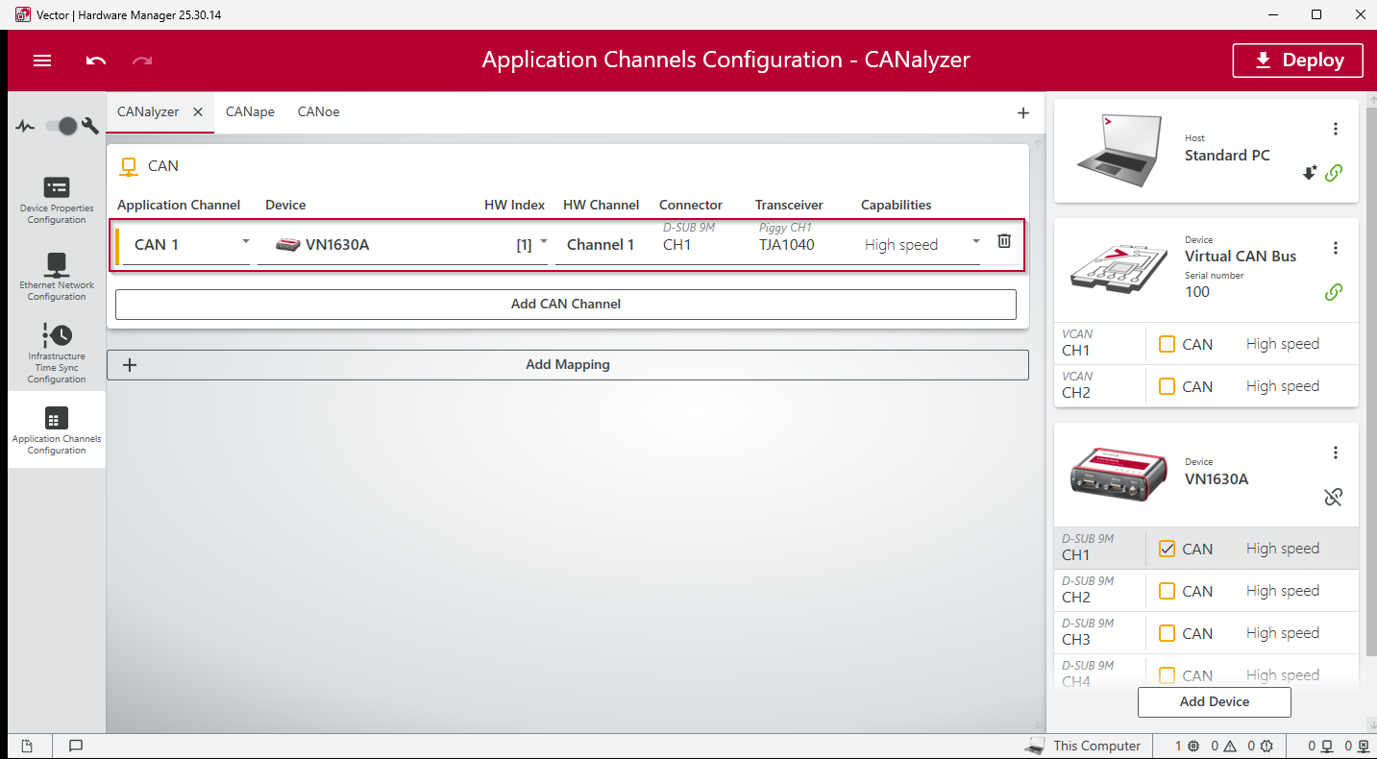
Task: Switch to the CANape tab
Action: tap(250, 112)
